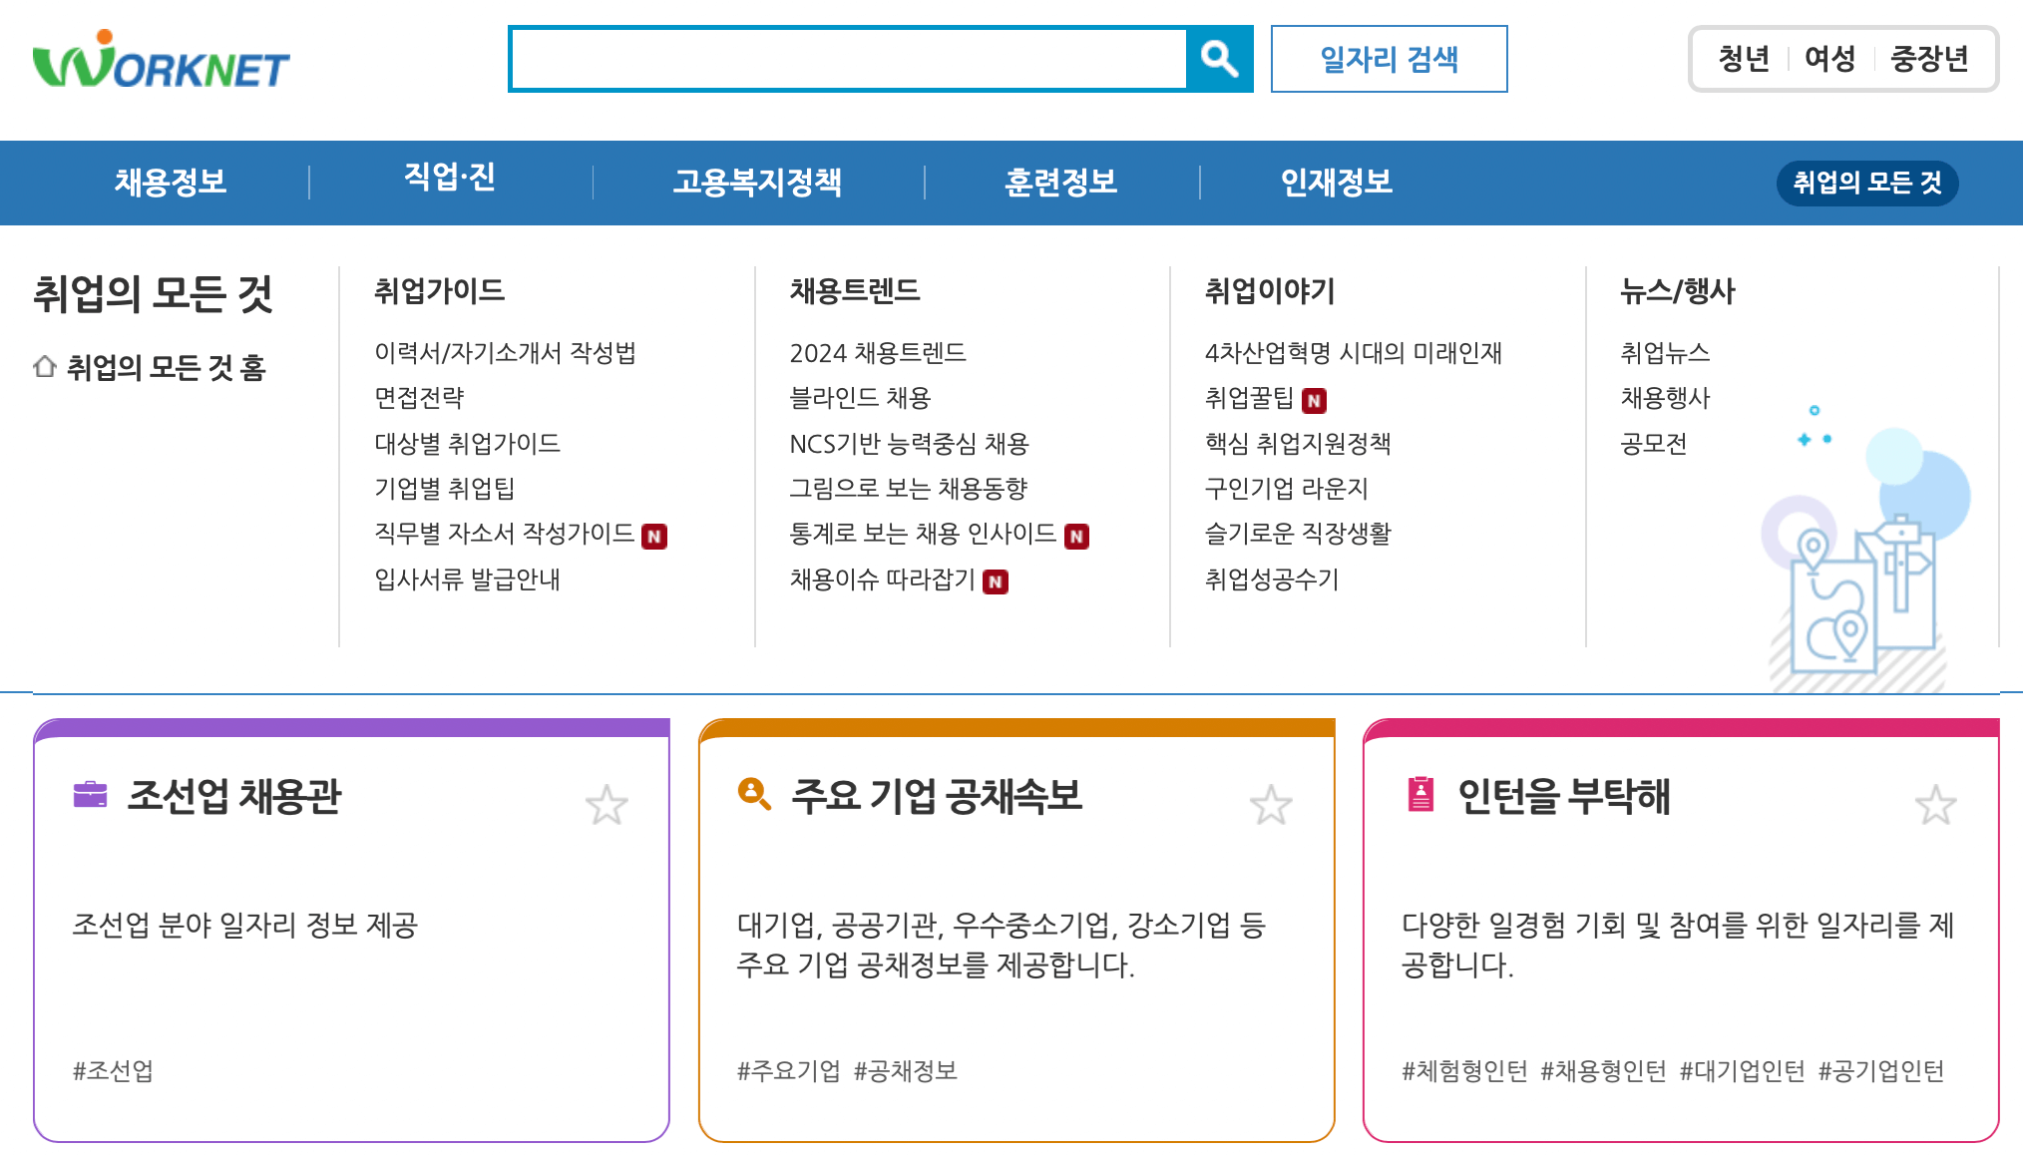Expand the 고용복지정책 navigation menu
The width and height of the screenshot is (2023, 1155).
(760, 183)
